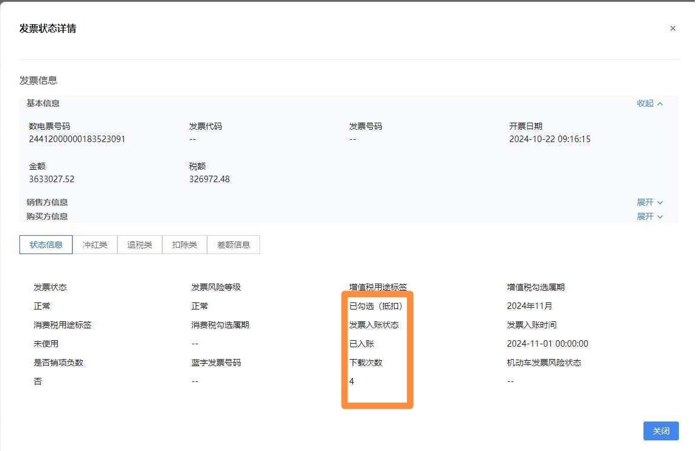696x451 pixels.
Task: Go to the 扣除类 tab
Action: coord(185,245)
